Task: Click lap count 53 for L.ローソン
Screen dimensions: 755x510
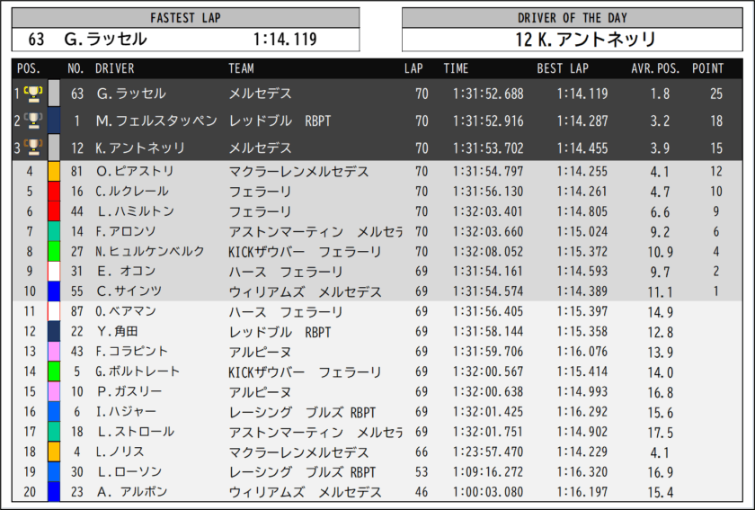Action: [422, 471]
